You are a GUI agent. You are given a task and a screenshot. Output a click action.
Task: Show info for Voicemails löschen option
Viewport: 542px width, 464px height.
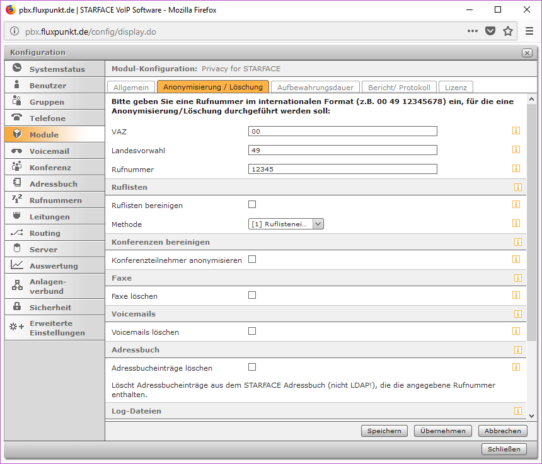tap(516, 331)
